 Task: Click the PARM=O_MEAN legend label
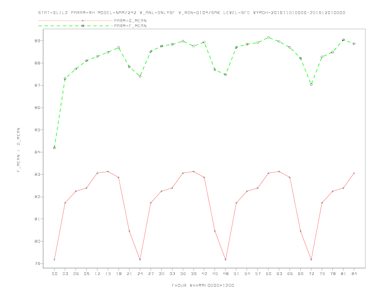click(x=130, y=20)
